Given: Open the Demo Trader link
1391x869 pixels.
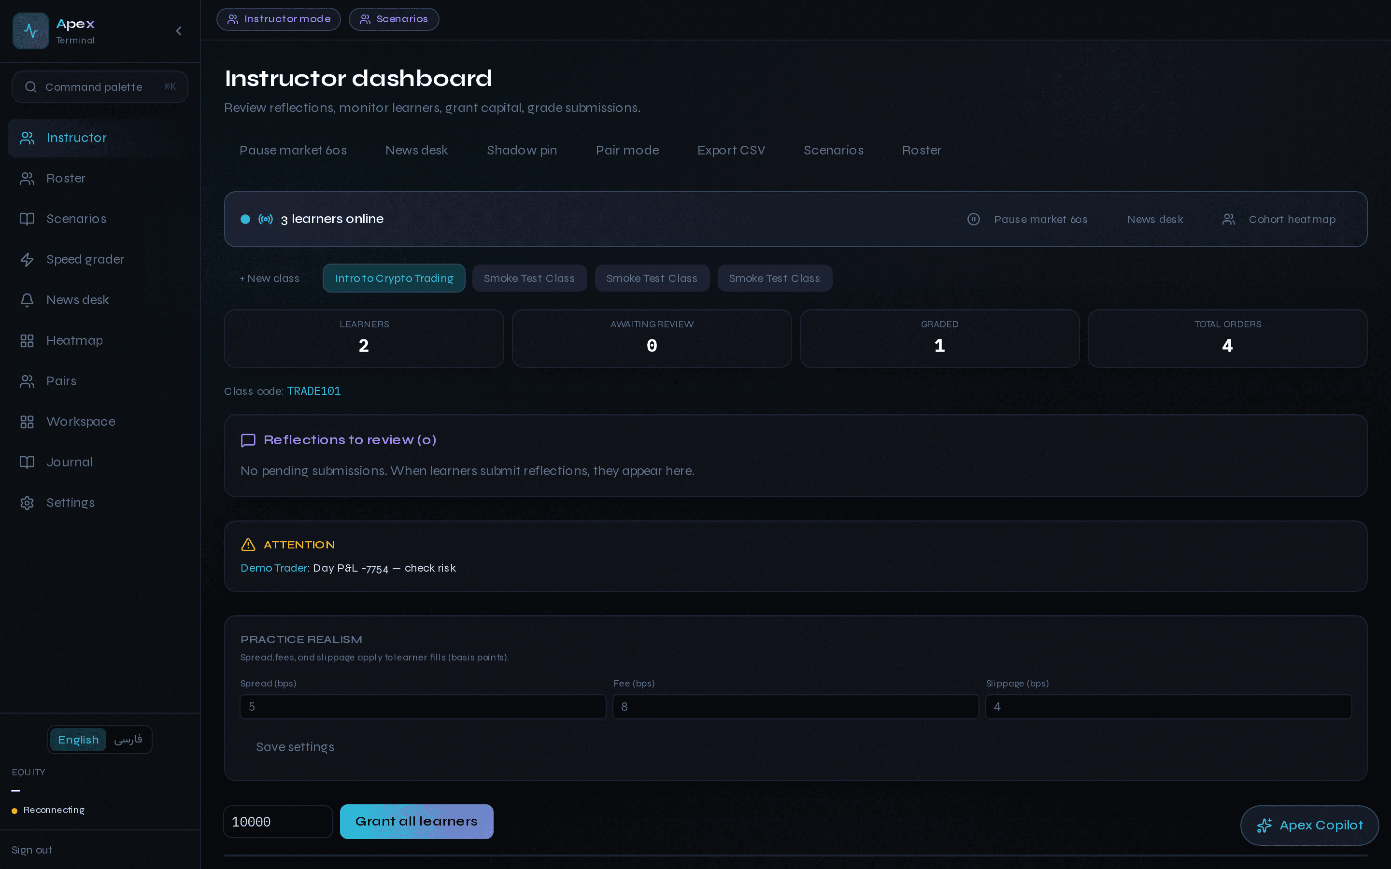Looking at the screenshot, I should coord(273,568).
